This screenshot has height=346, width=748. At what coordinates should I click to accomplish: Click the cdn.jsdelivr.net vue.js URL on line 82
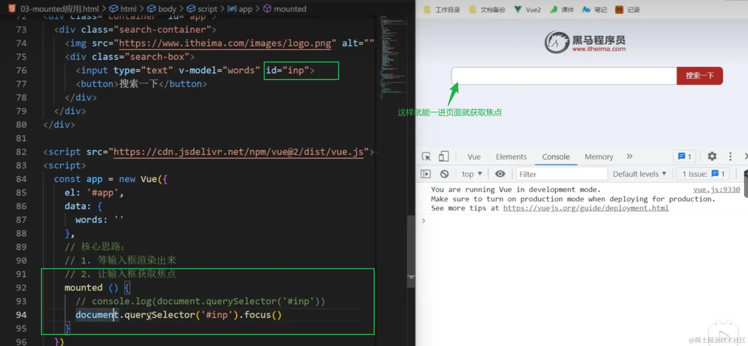[x=238, y=152]
